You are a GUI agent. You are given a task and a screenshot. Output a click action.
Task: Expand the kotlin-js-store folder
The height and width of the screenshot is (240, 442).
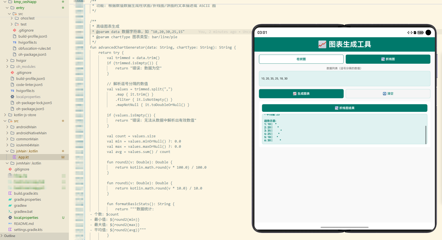click(x=5, y=115)
